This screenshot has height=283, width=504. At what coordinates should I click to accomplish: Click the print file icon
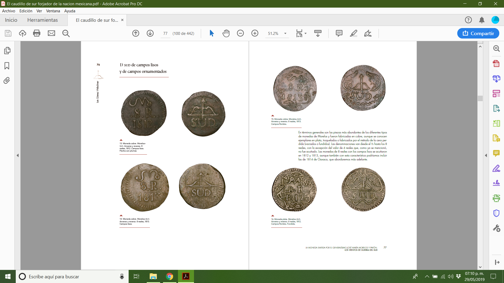37,33
